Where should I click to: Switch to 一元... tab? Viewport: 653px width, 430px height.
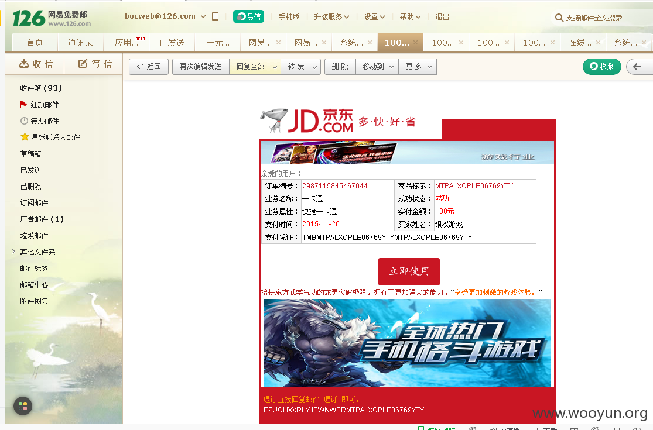[218, 43]
